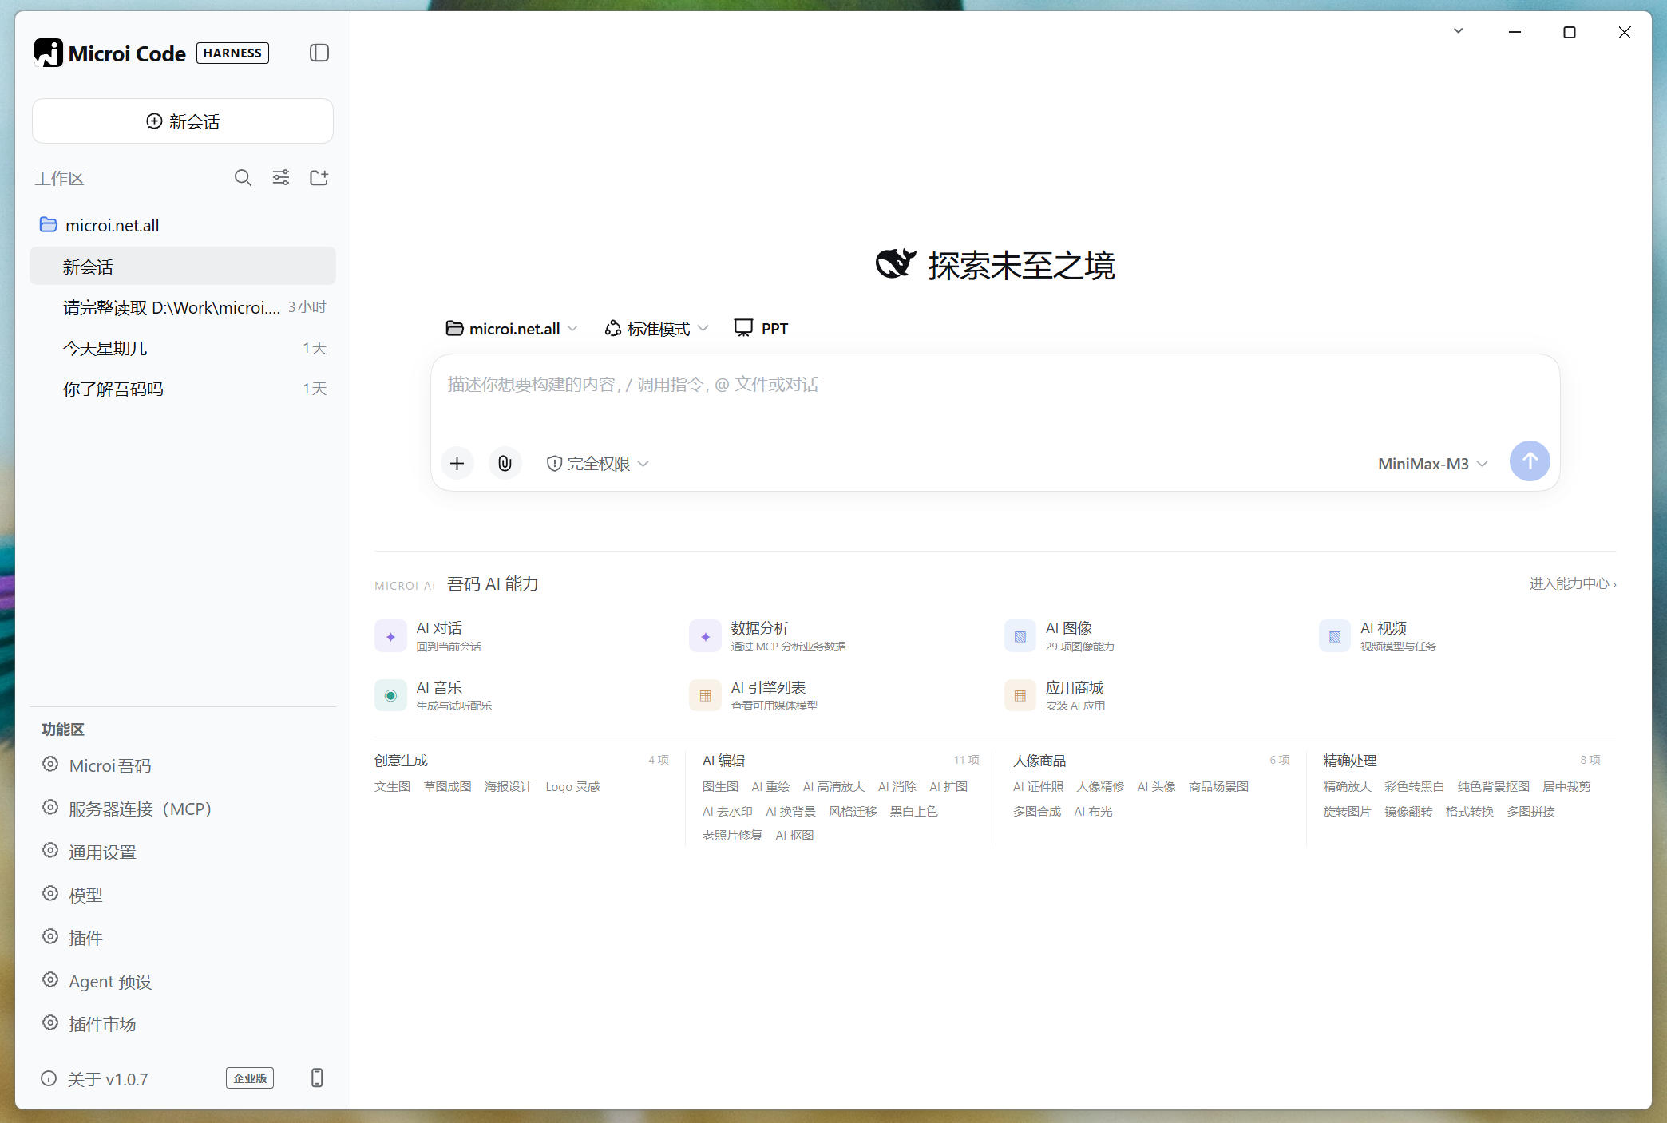The width and height of the screenshot is (1667, 1123).
Task: Click Logo 灵感 link
Action: click(572, 786)
